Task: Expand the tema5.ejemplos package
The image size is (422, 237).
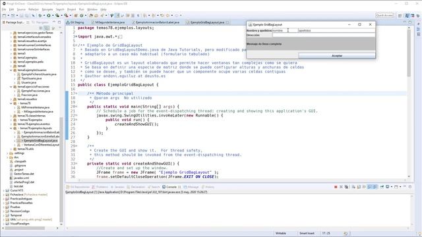Action: pyautogui.click(x=11, y=58)
